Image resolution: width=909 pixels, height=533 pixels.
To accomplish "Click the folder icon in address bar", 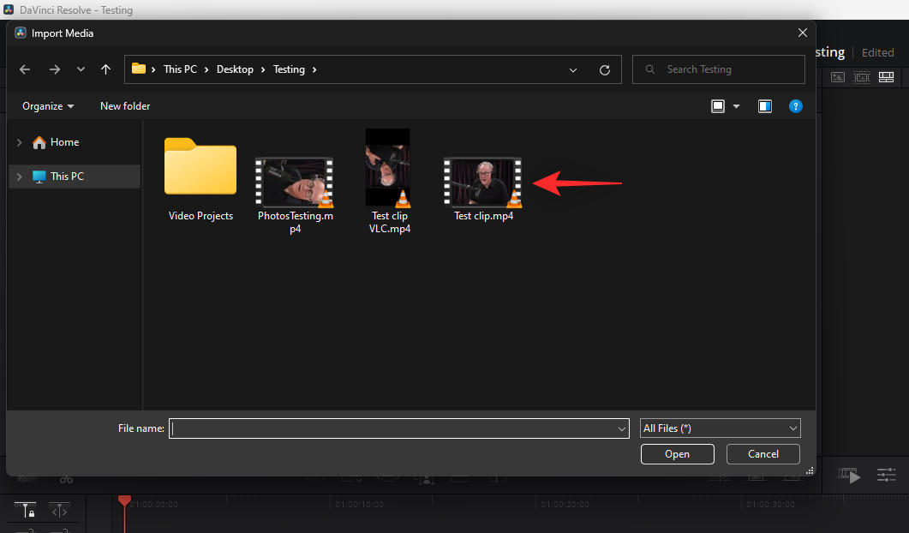I will [x=139, y=69].
